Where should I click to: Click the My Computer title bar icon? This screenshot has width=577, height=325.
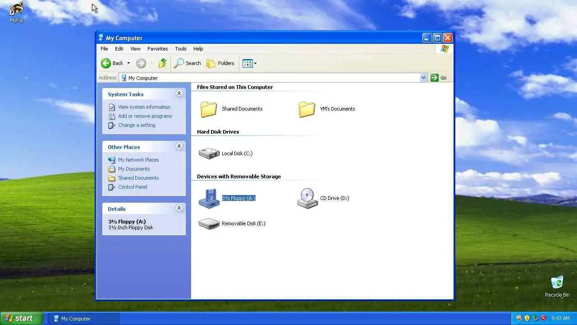pos(101,38)
